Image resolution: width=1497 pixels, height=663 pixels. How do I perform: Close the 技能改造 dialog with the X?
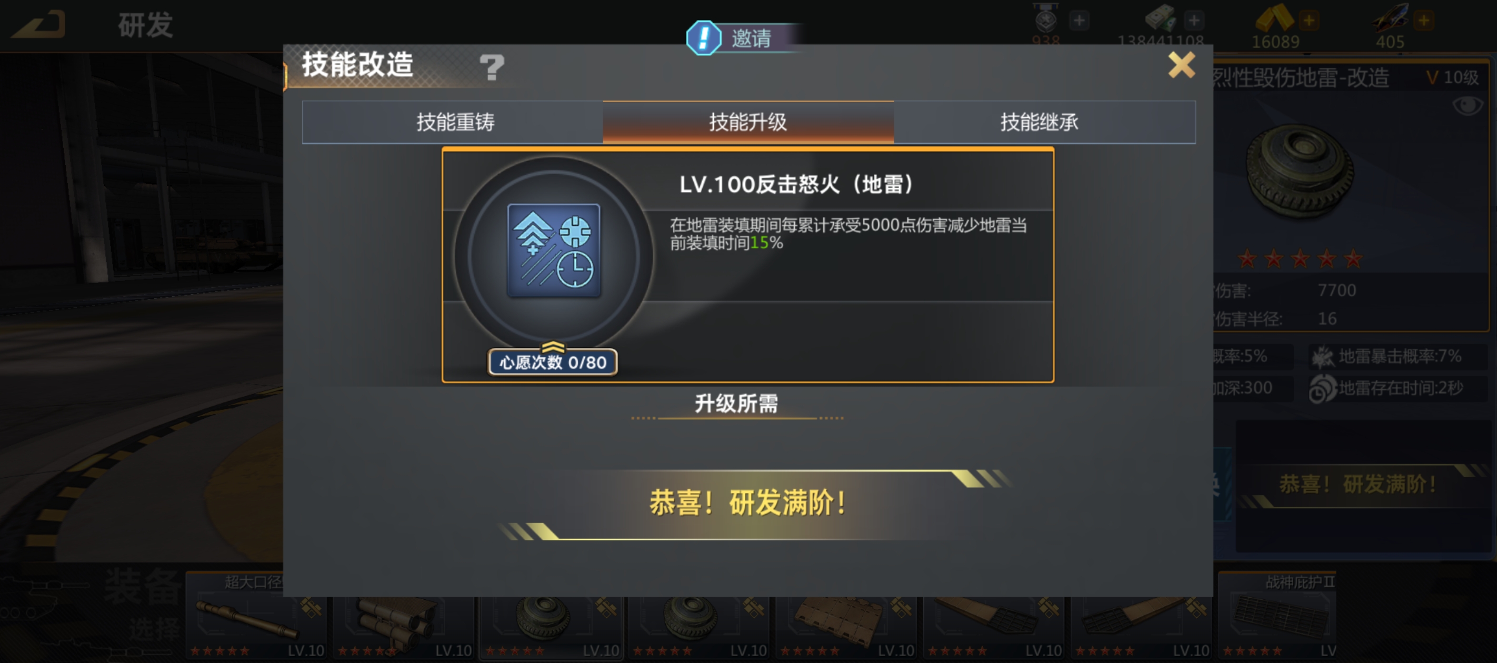point(1182,65)
